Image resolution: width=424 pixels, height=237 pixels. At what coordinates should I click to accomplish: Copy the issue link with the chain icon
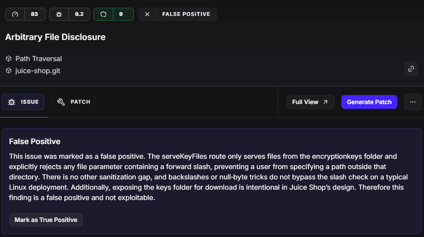click(x=411, y=69)
